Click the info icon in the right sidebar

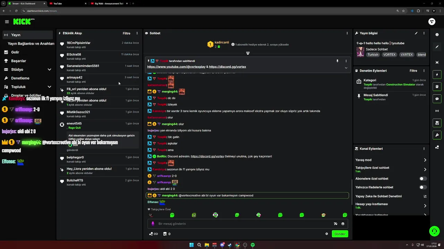(x=437, y=35)
